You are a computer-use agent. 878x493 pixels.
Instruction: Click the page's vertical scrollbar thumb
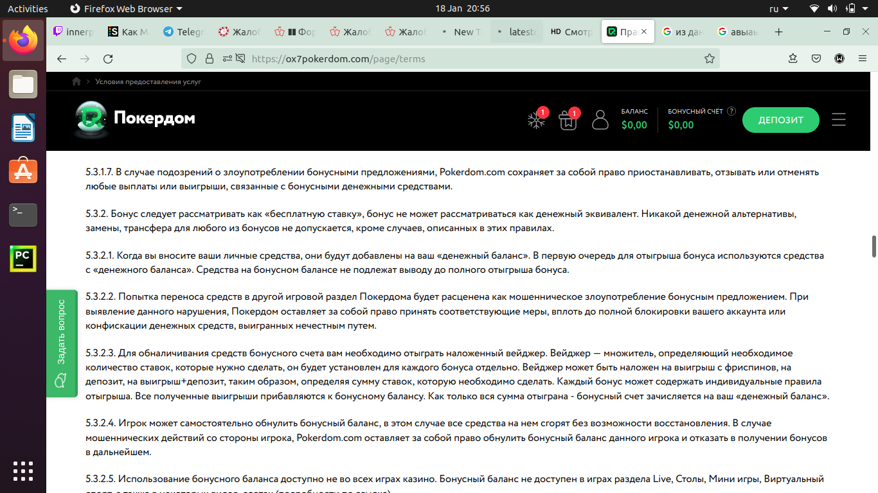(874, 246)
